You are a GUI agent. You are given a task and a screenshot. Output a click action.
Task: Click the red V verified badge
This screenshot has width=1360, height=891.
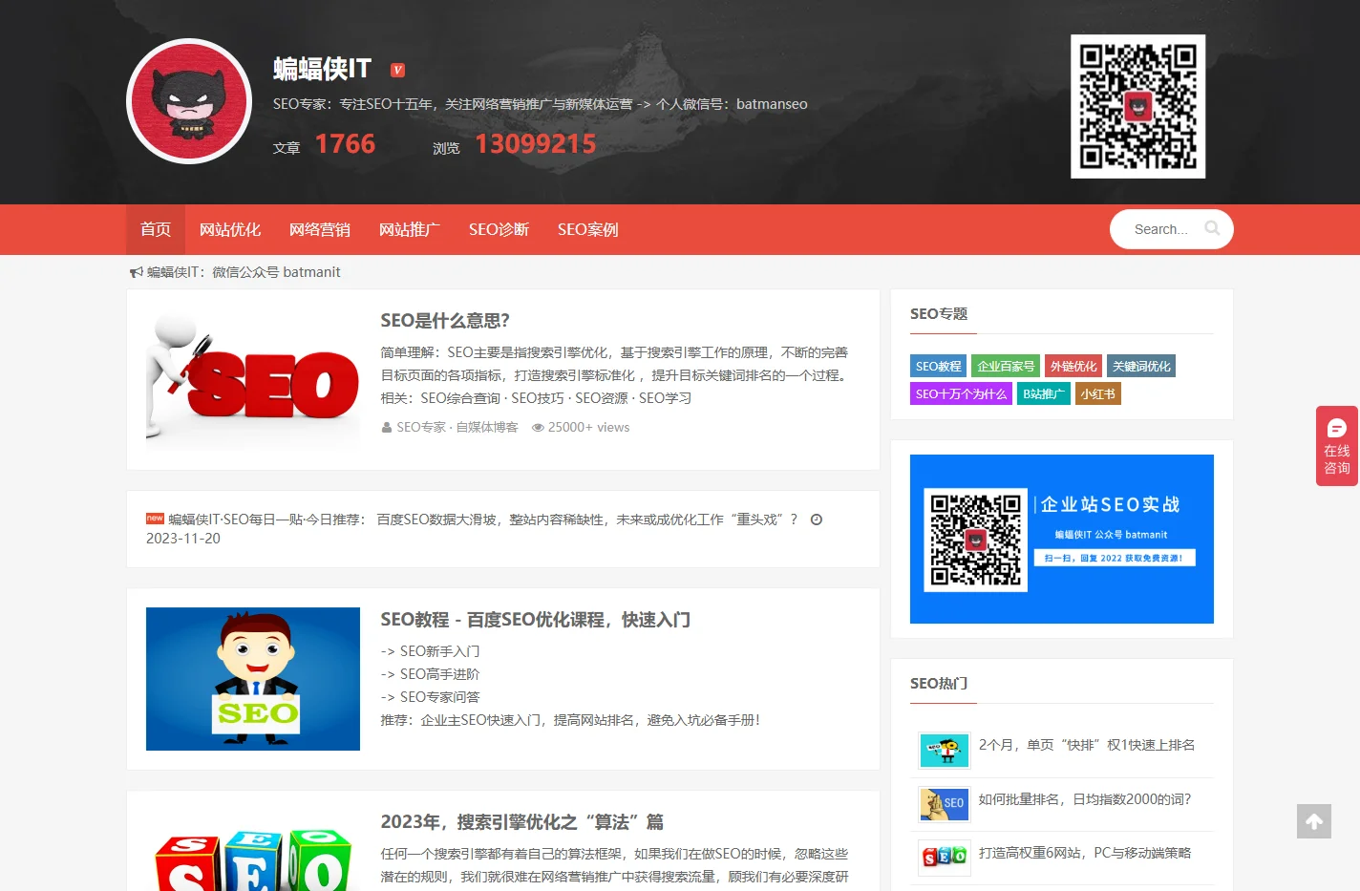(398, 70)
